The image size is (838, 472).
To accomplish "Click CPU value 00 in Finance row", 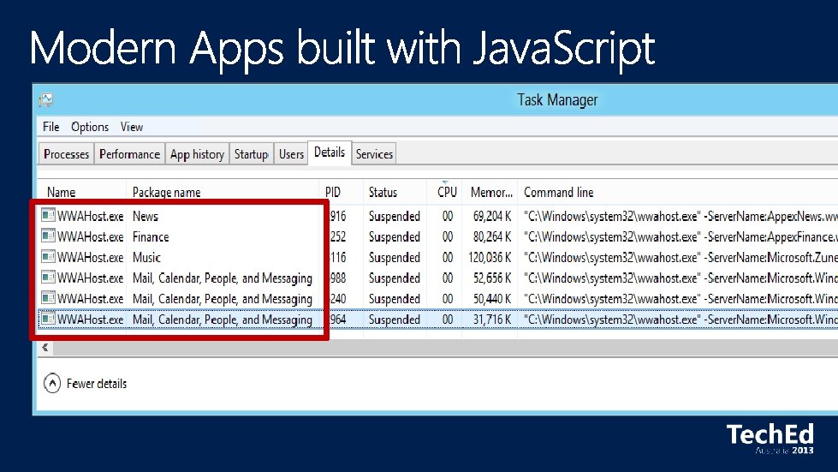I will pos(448,236).
